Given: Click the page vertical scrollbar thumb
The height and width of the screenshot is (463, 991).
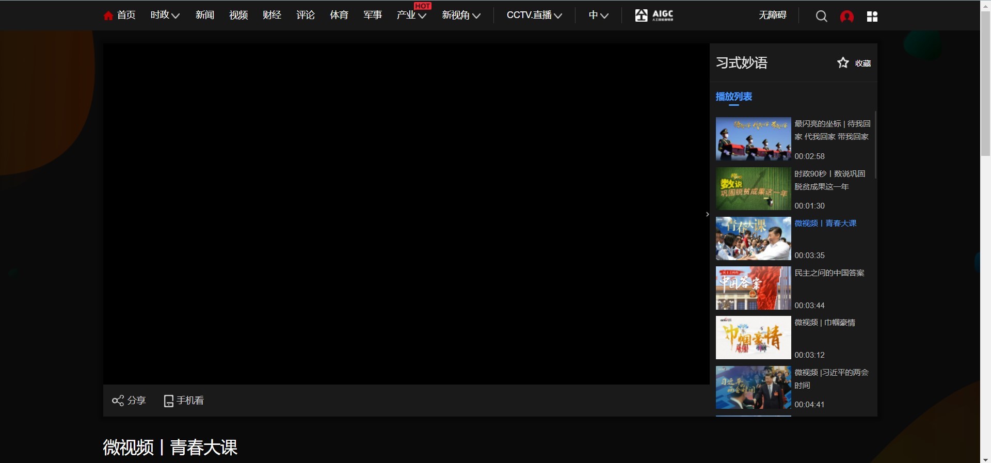Looking at the screenshot, I should [x=985, y=83].
